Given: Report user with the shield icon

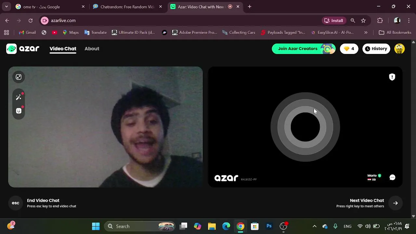Looking at the screenshot, I should pyautogui.click(x=392, y=77).
